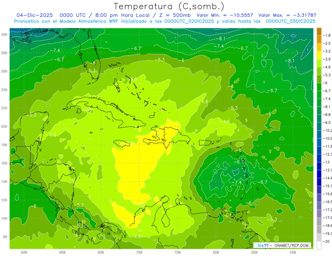The height and width of the screenshot is (256, 332).
Task: Click the 22N latitude axis label
Action: (x=4, y=108)
